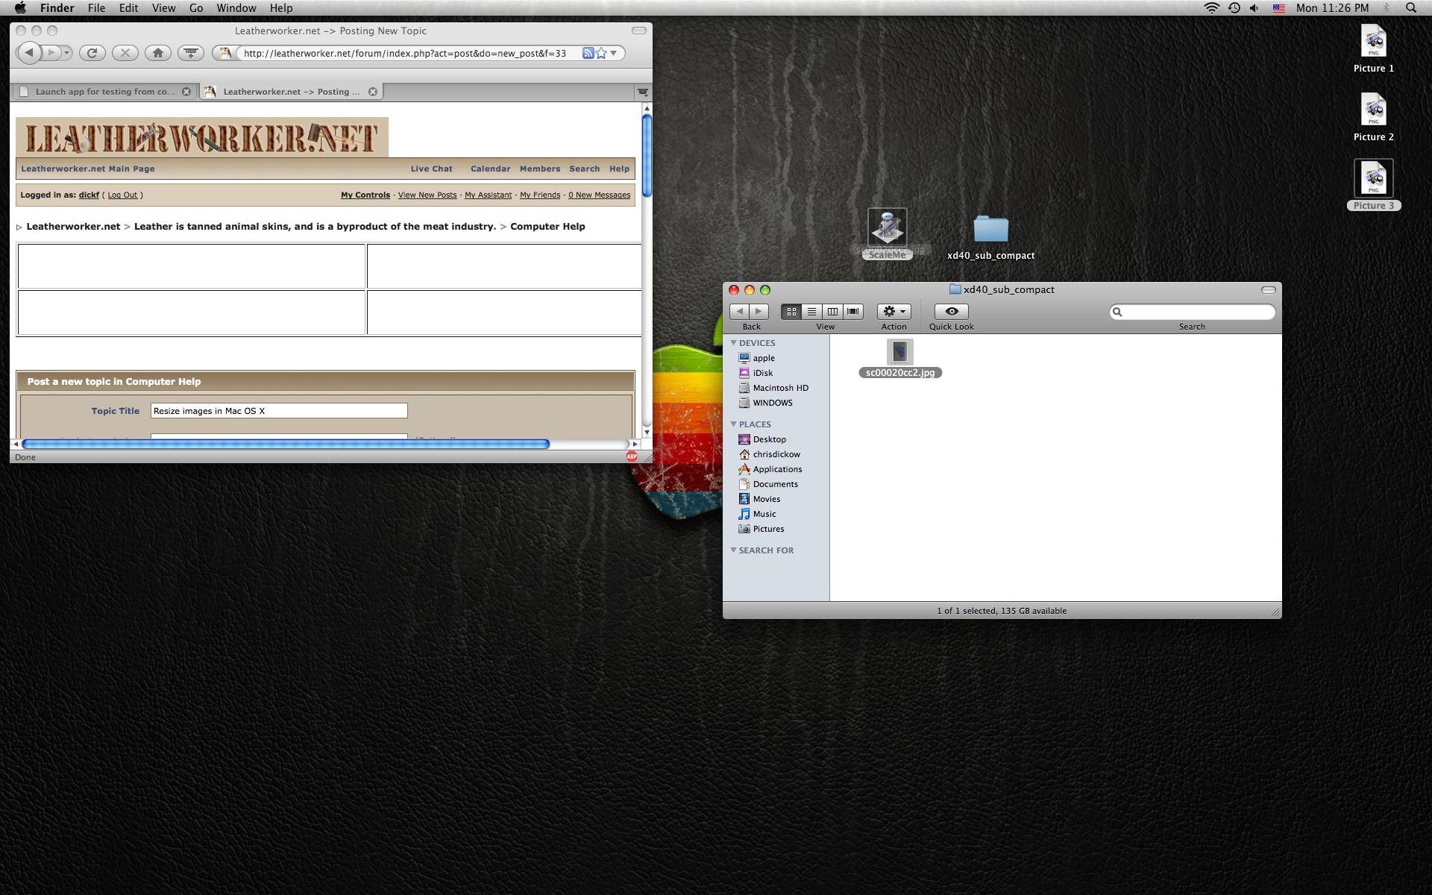Screen dimensions: 1432x895
Task: Click the My Controls link
Action: [x=365, y=195]
